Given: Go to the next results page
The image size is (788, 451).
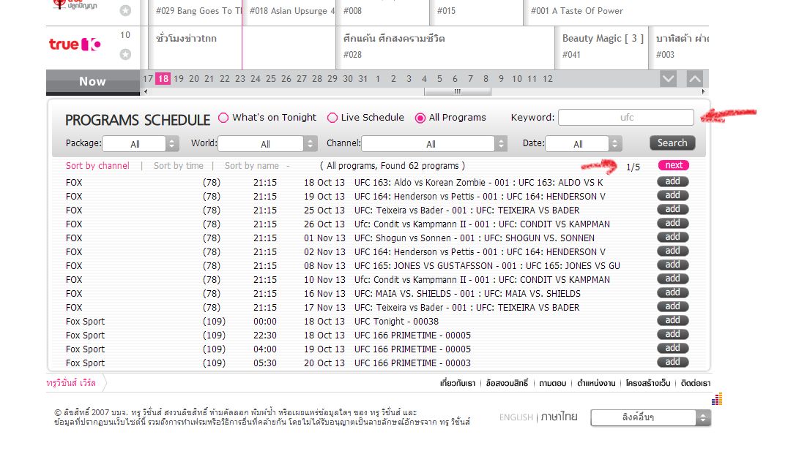Looking at the screenshot, I should [x=674, y=165].
